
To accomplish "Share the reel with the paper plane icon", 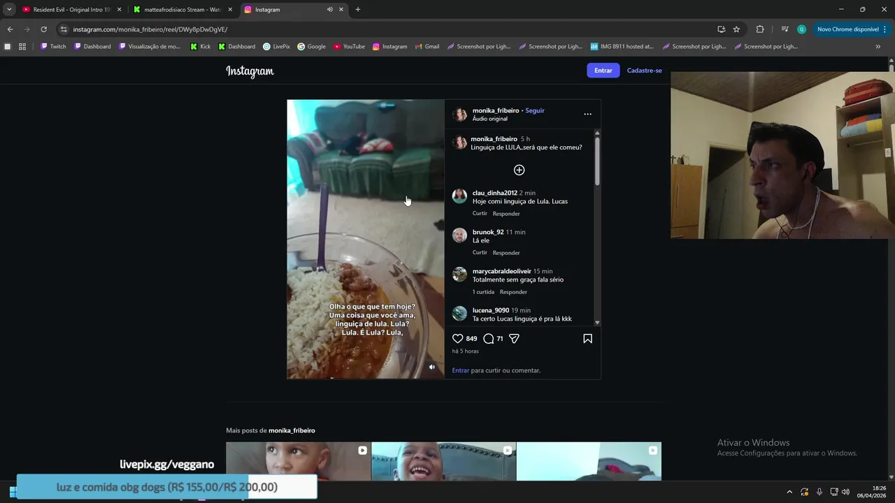I will click(x=514, y=338).
